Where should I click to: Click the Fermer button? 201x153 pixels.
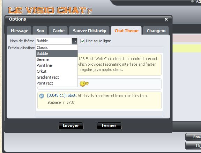pyautogui.click(x=109, y=125)
